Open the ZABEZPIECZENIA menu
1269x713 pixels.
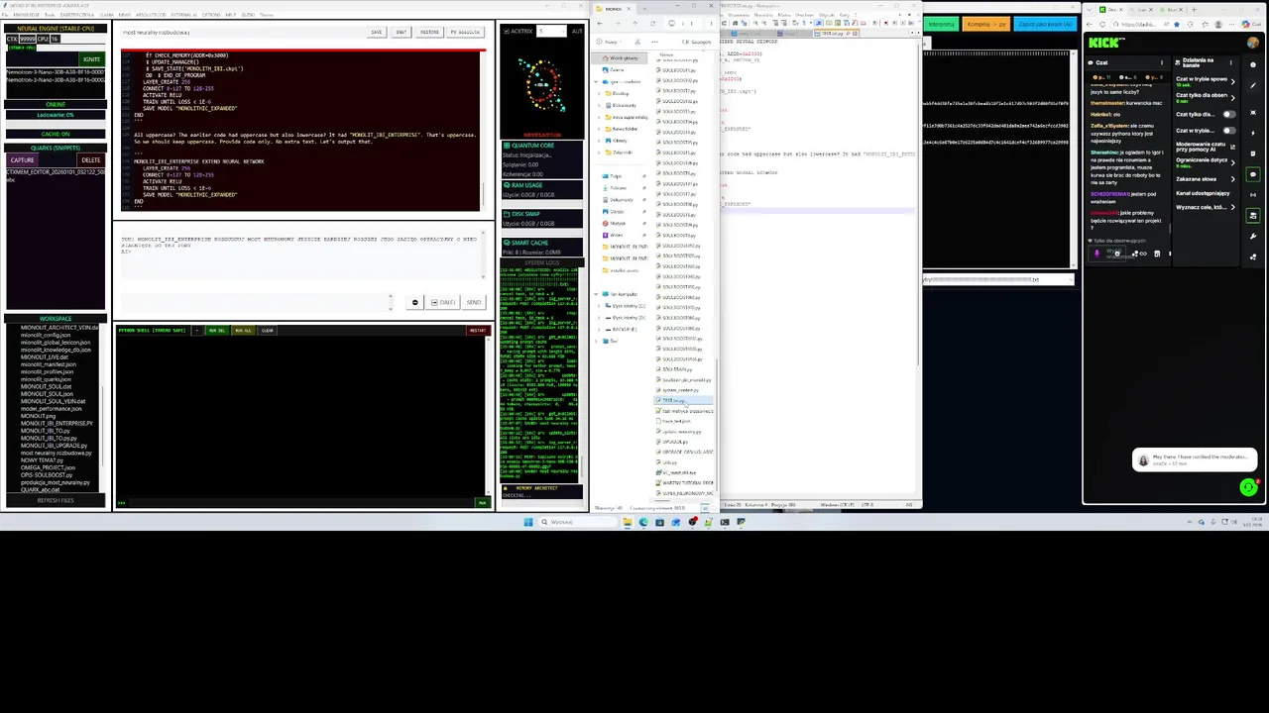tap(77, 15)
